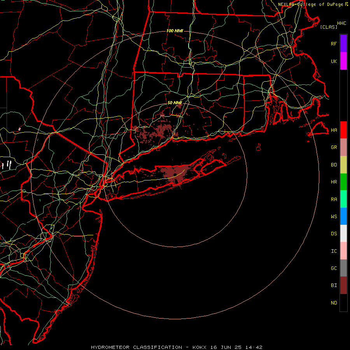Click the radar site dot on Long Island
The height and width of the screenshot is (350, 350).
coord(175,175)
